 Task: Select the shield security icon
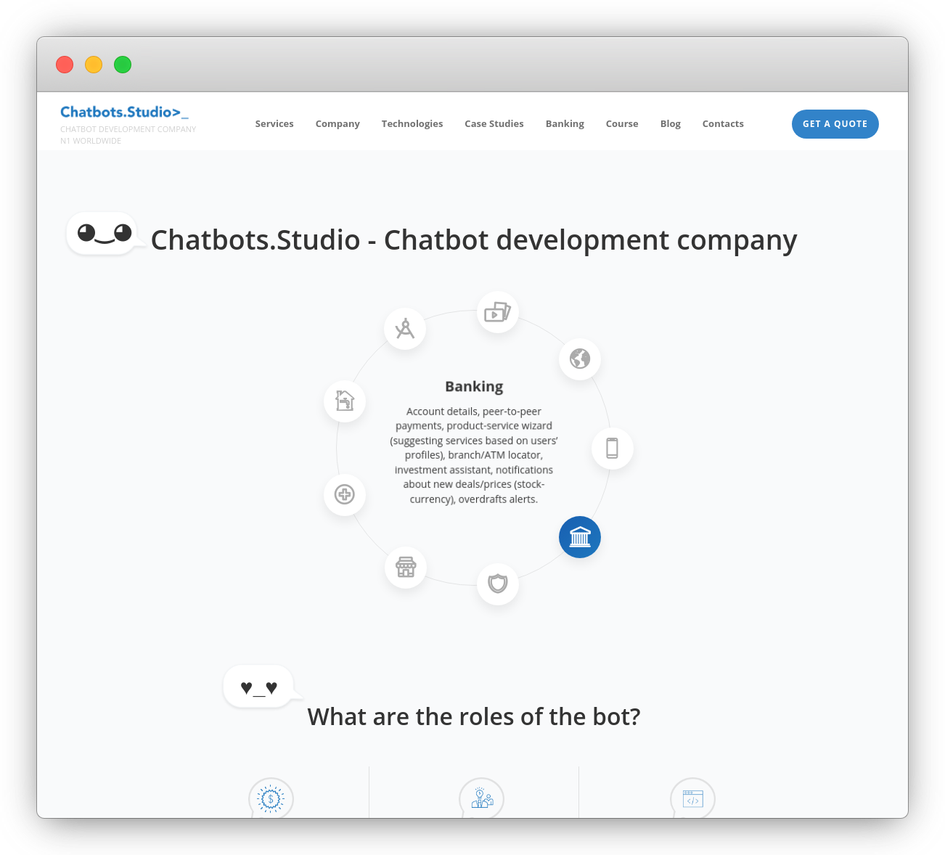(x=498, y=584)
